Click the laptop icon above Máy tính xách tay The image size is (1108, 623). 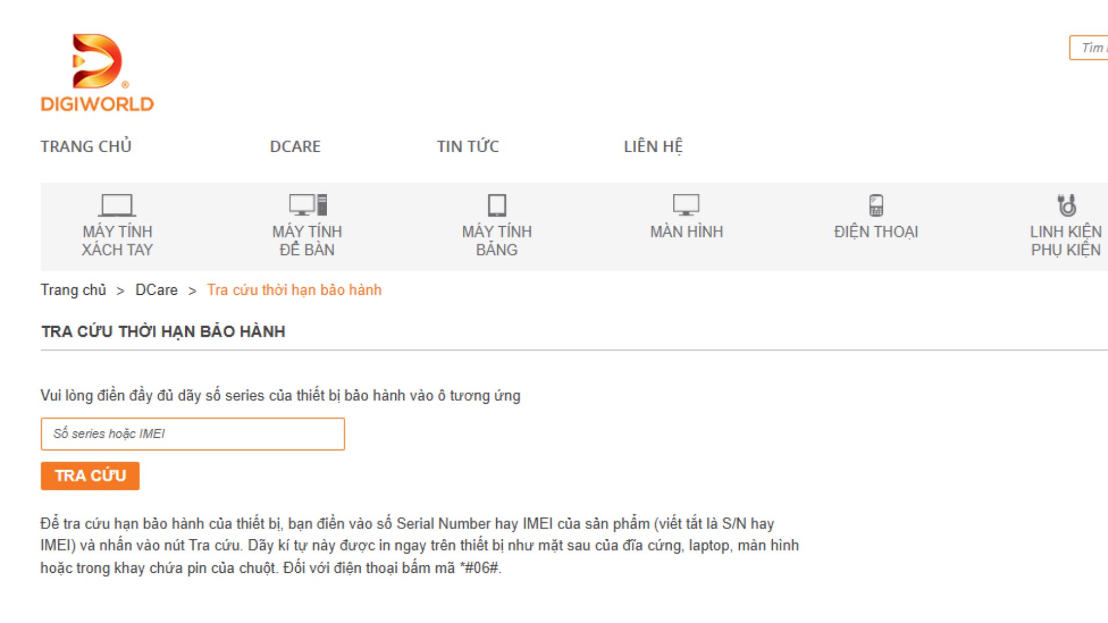(117, 205)
